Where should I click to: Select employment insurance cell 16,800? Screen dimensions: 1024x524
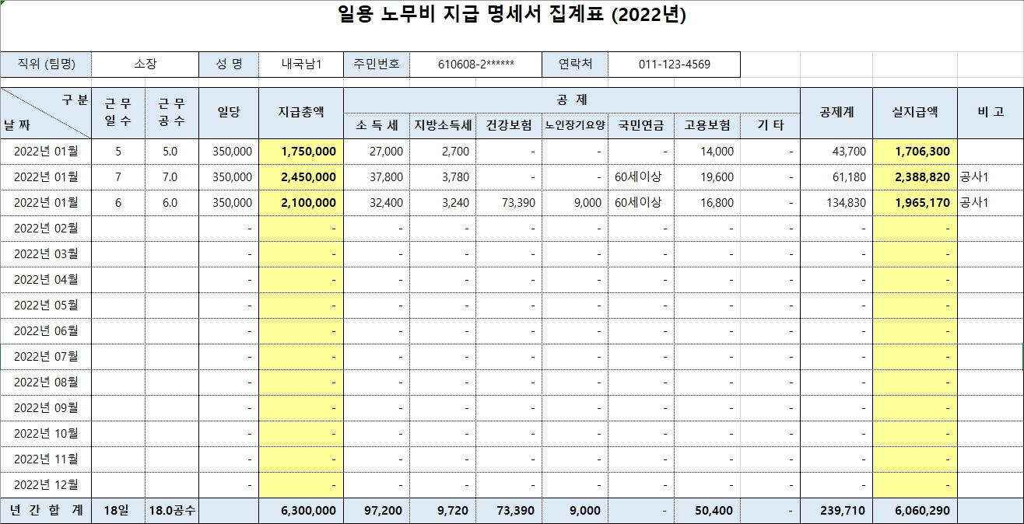pos(707,203)
